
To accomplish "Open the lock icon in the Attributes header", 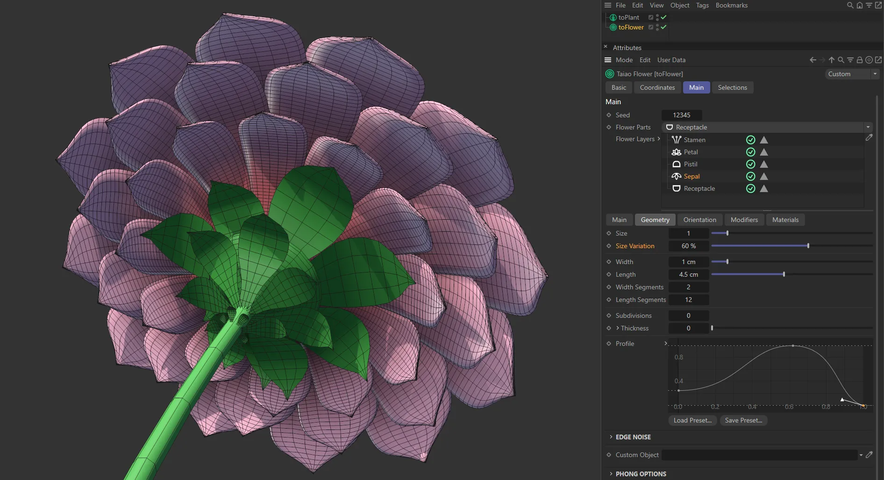I will (x=860, y=60).
